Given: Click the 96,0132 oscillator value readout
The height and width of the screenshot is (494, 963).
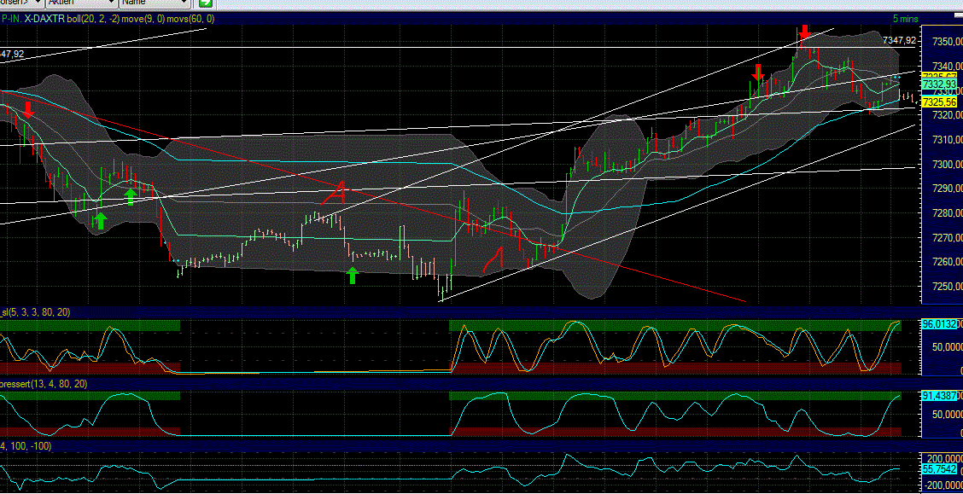Looking at the screenshot, I should tap(939, 324).
